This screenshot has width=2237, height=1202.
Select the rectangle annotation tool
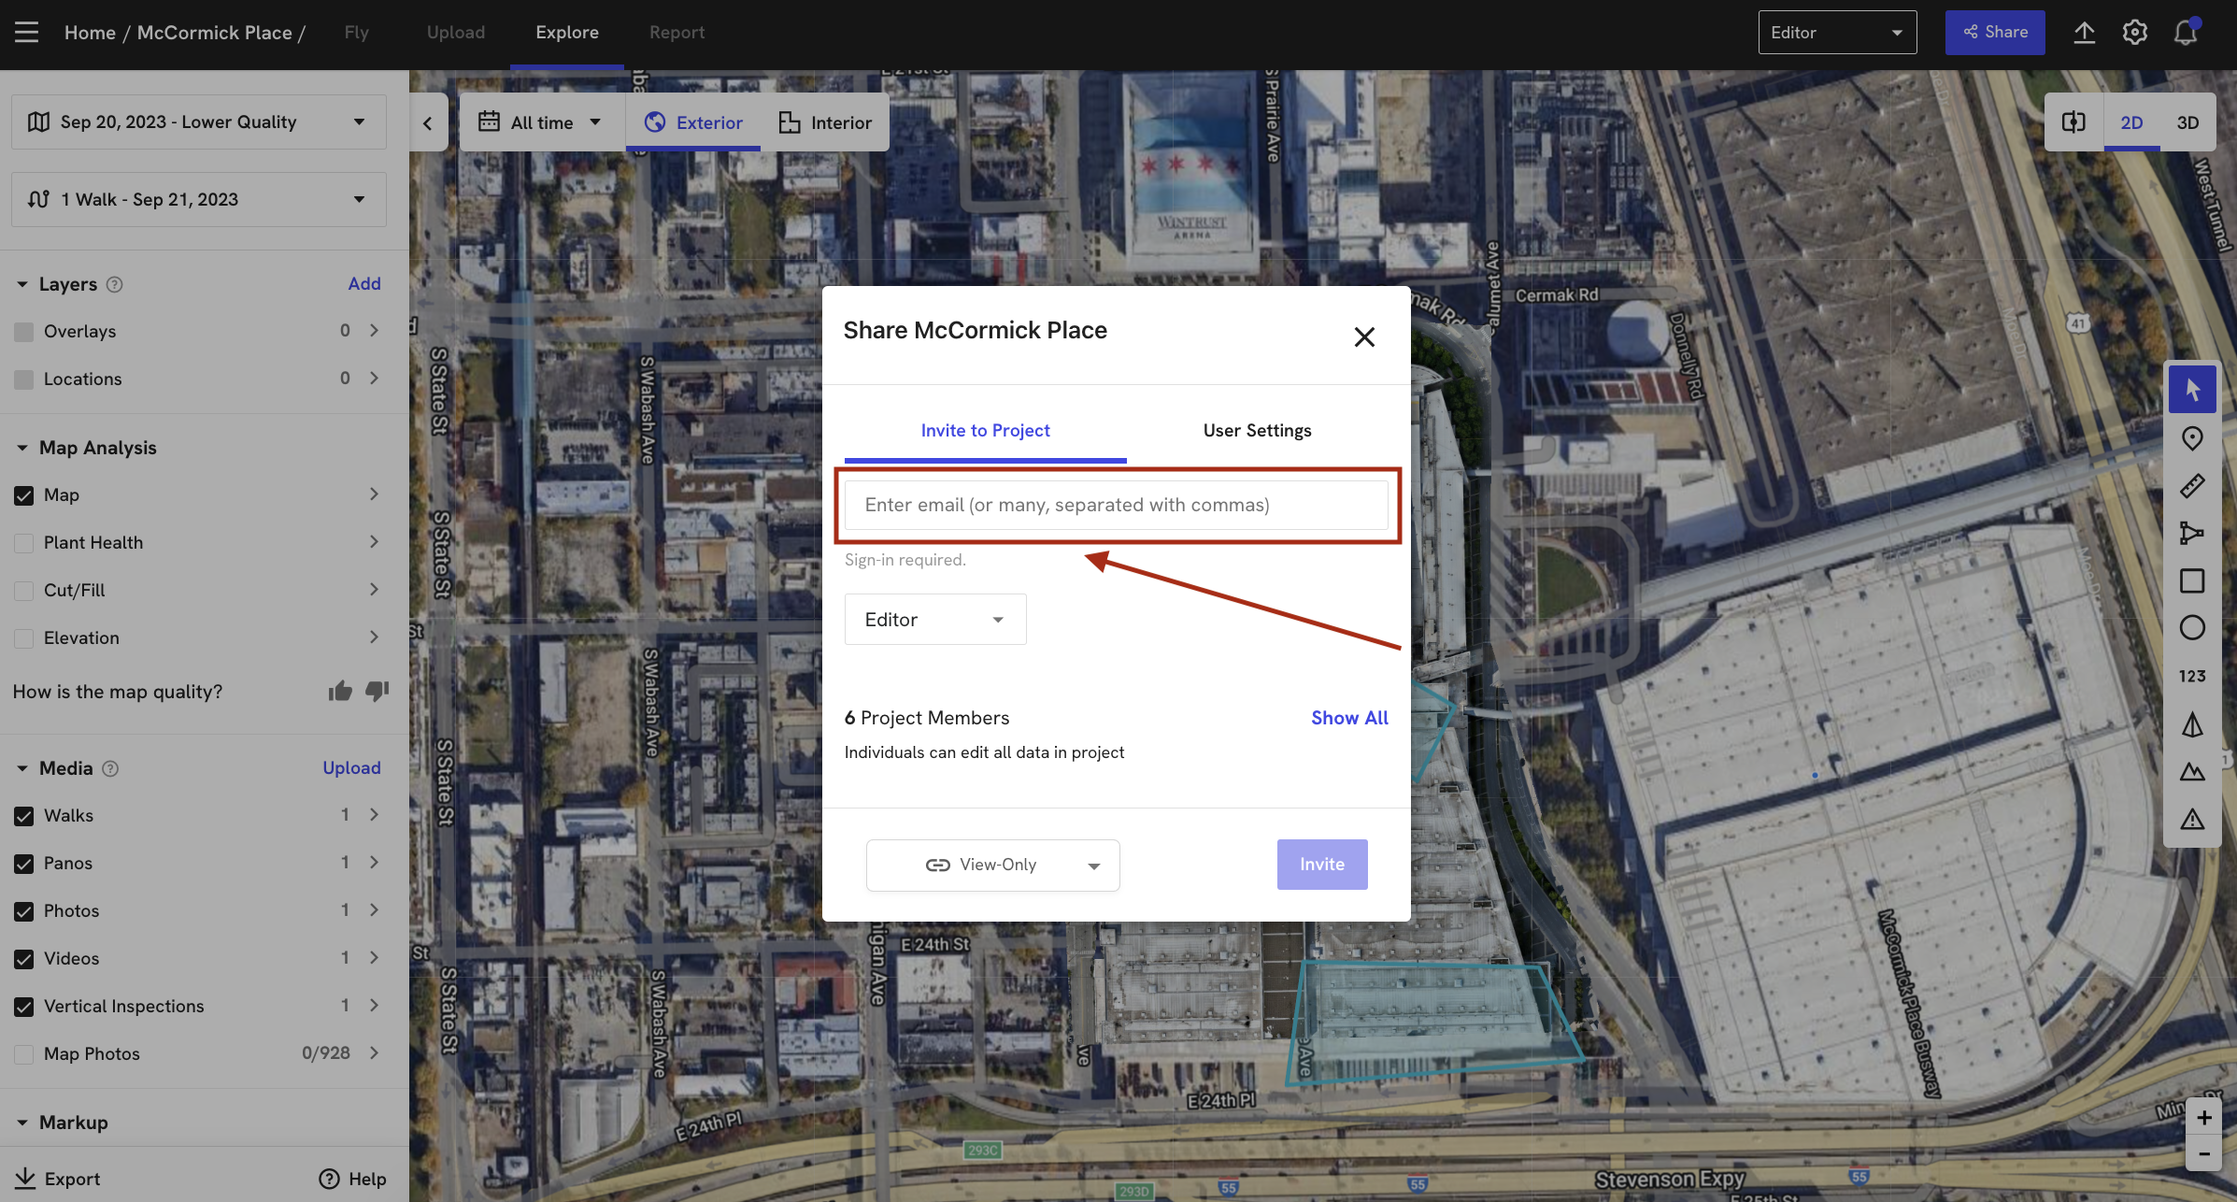[x=2192, y=580]
